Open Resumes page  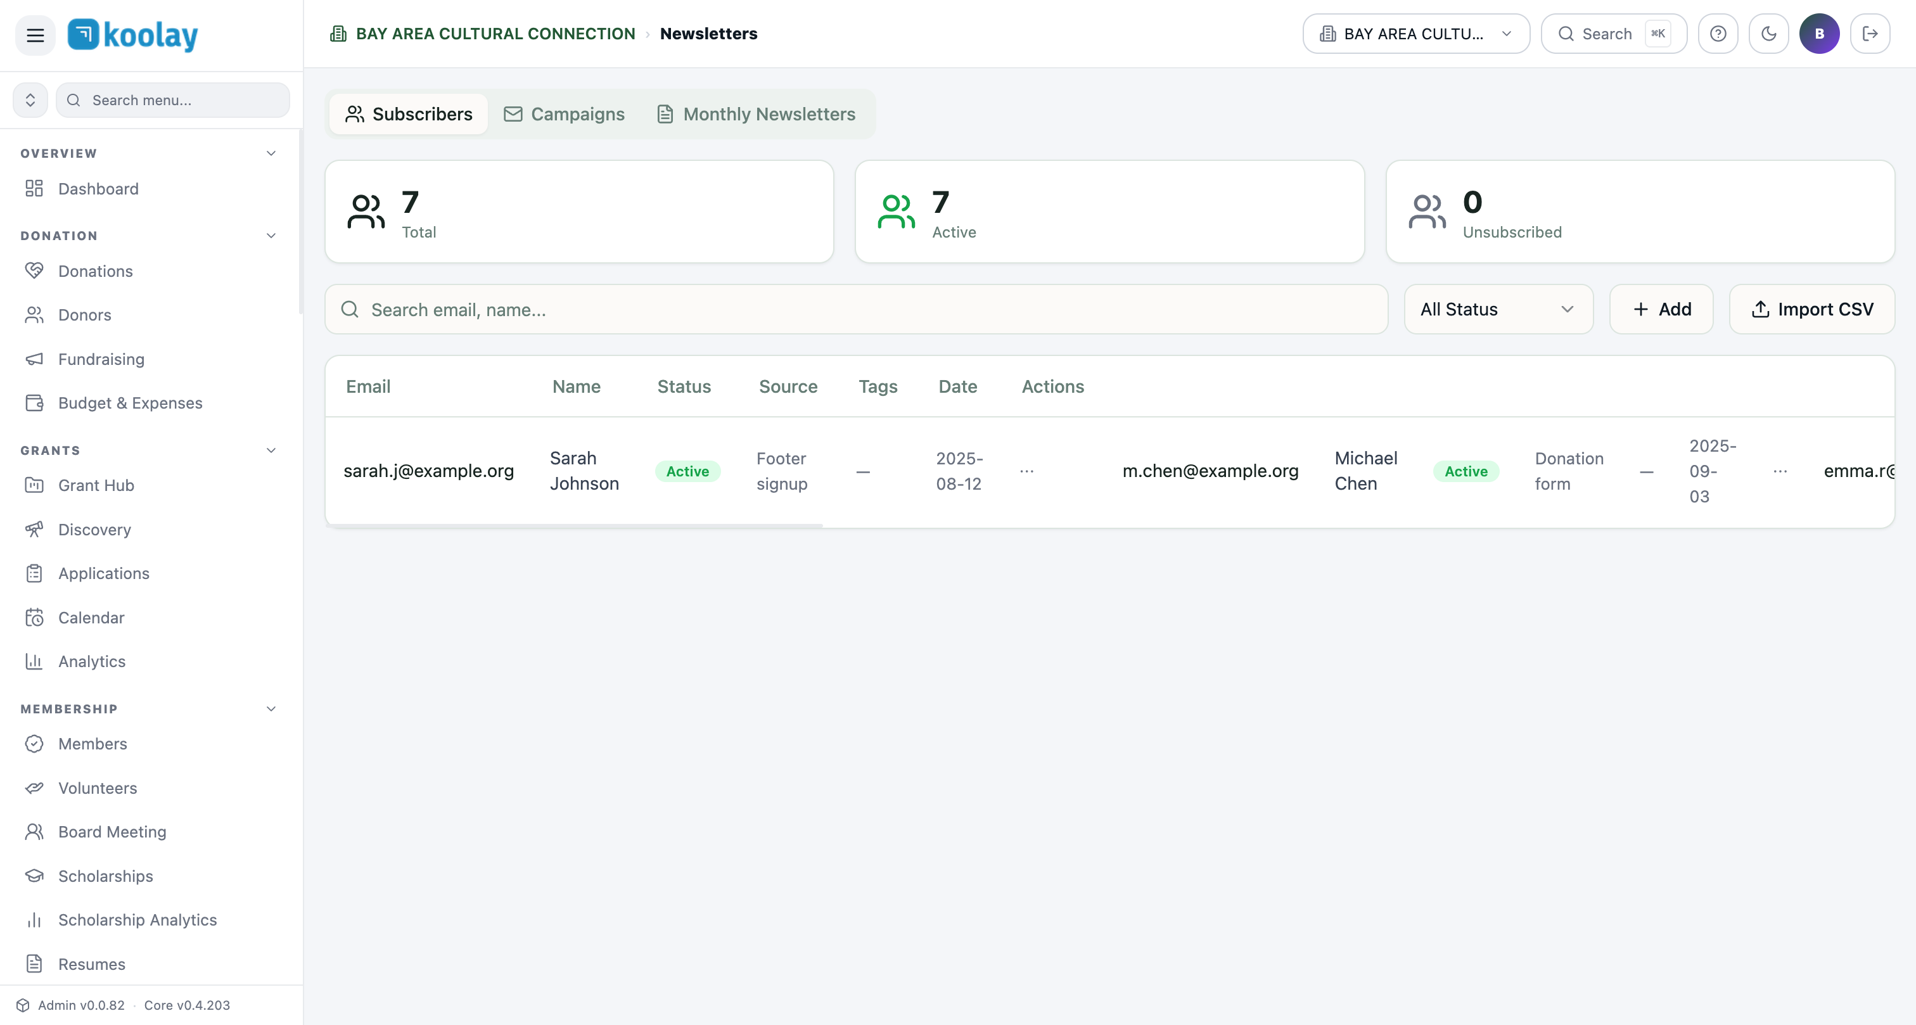point(91,964)
